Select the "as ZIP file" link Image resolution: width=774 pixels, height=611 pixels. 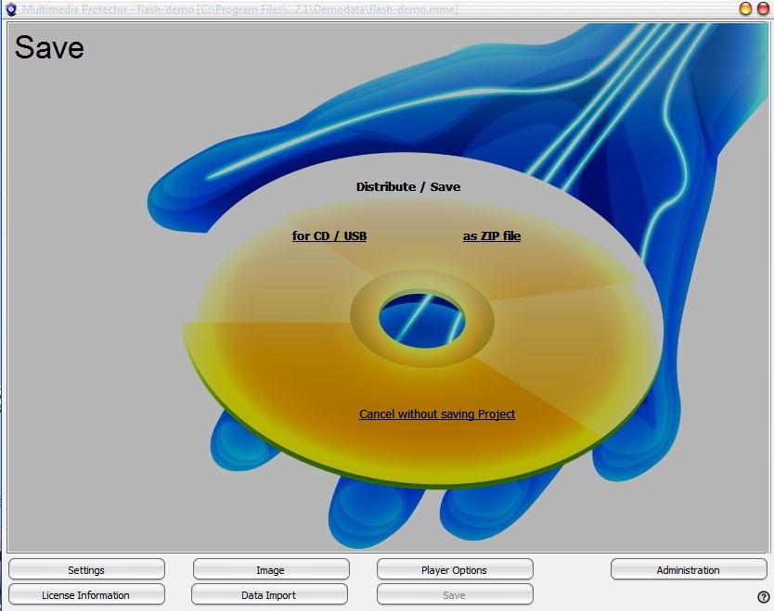492,236
